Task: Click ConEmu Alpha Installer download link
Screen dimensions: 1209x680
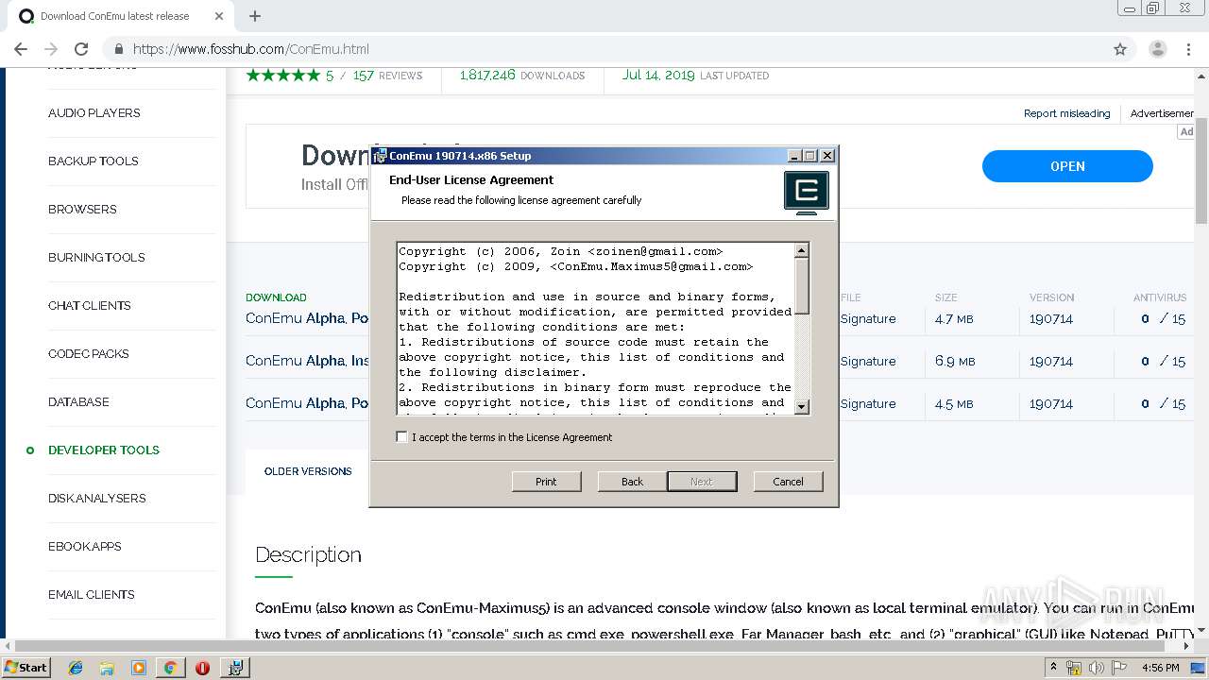Action: click(307, 361)
